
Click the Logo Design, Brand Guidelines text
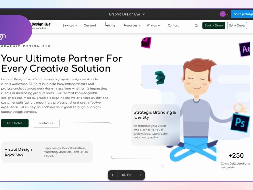[66, 152]
